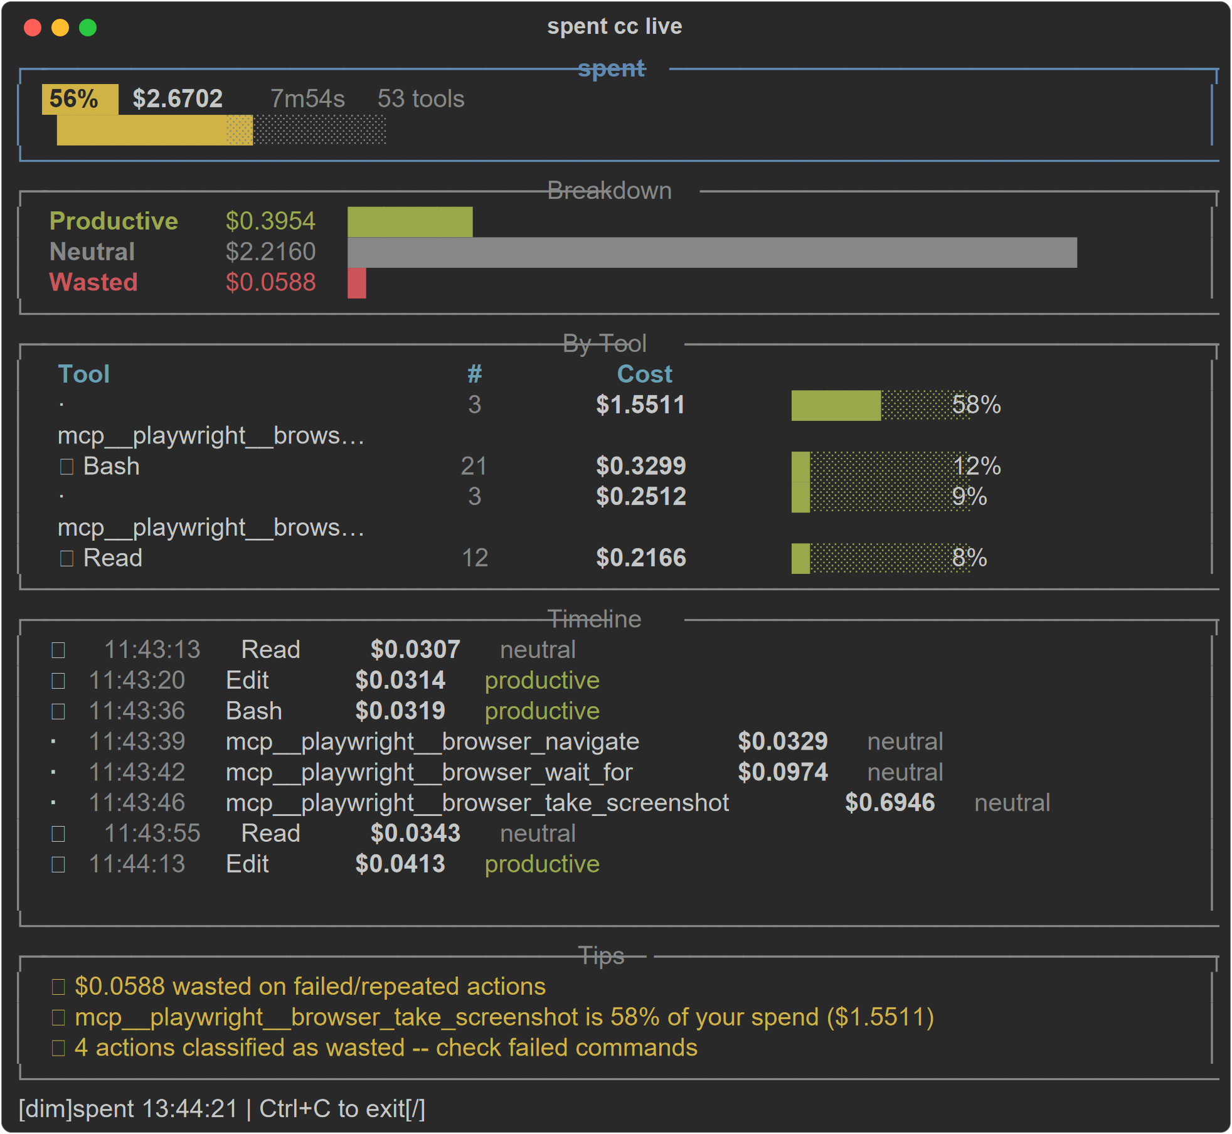Click the Bash tool name in By Tool

coord(112,467)
